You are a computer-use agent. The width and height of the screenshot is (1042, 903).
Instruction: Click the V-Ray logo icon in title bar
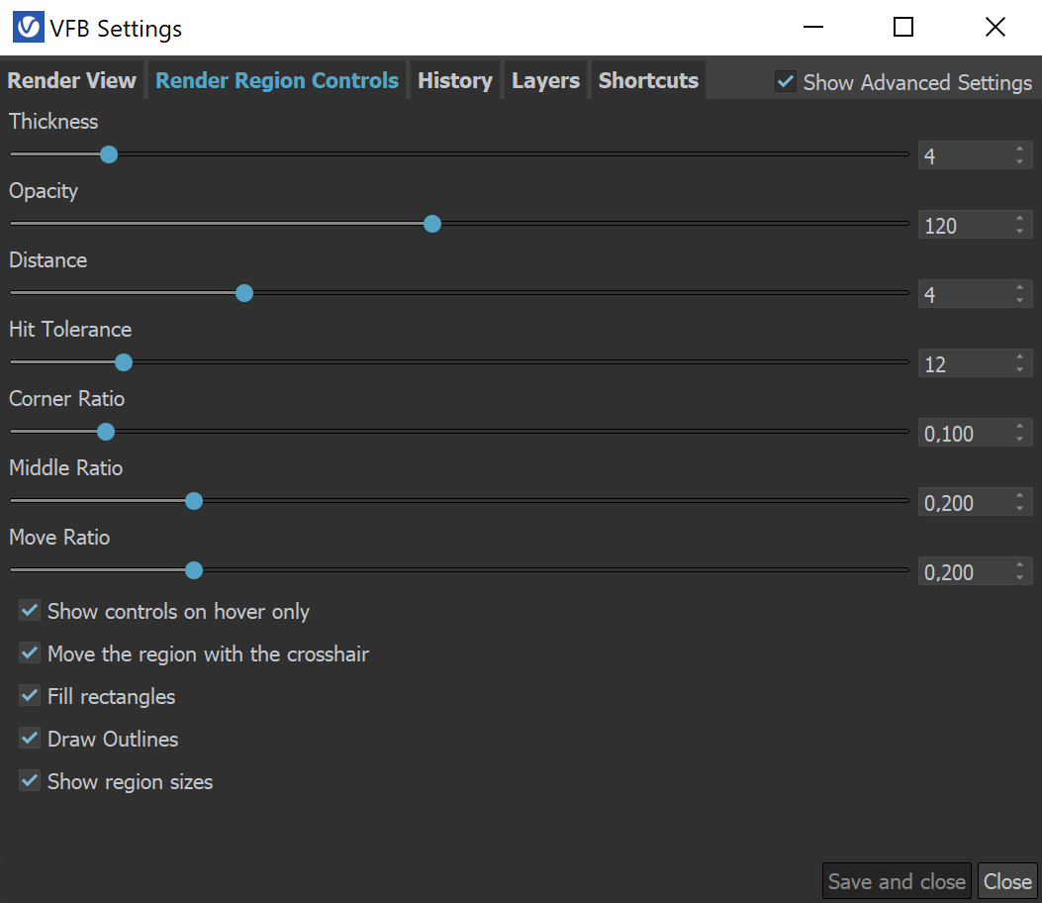tap(29, 28)
